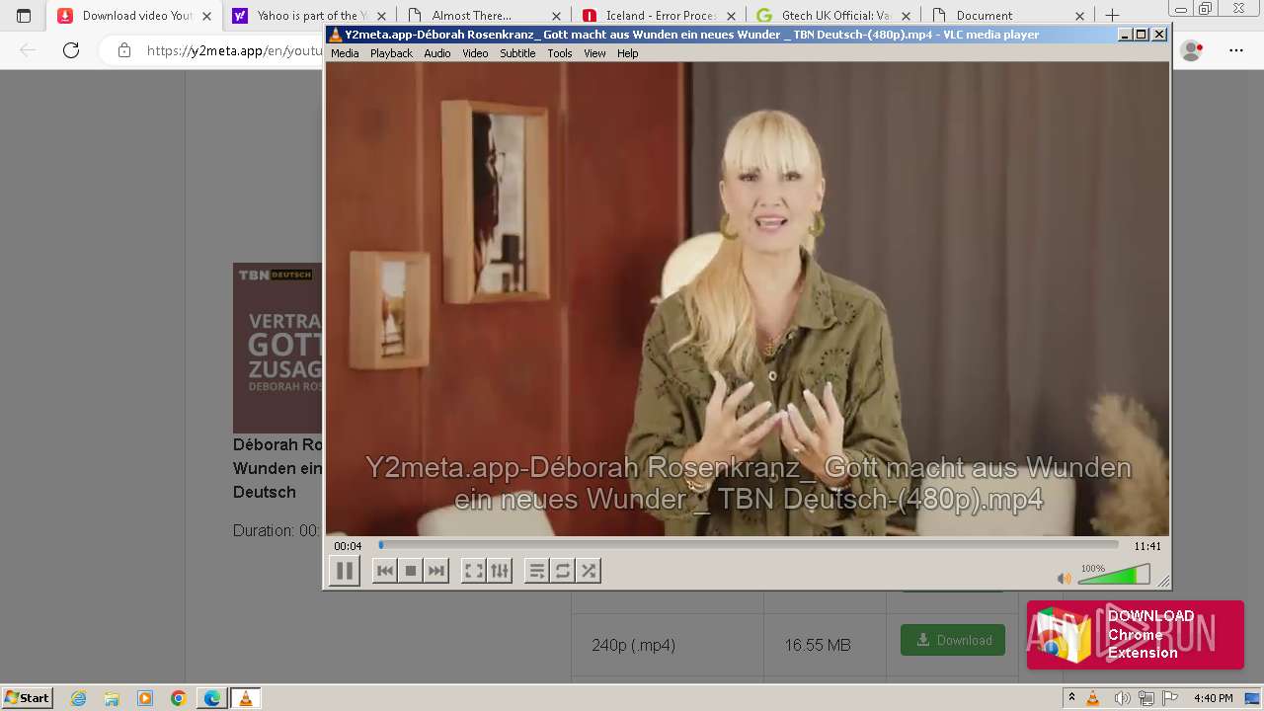Viewport: 1264px width, 711px height.
Task: Open Action Center flag icon
Action: coord(1169,698)
